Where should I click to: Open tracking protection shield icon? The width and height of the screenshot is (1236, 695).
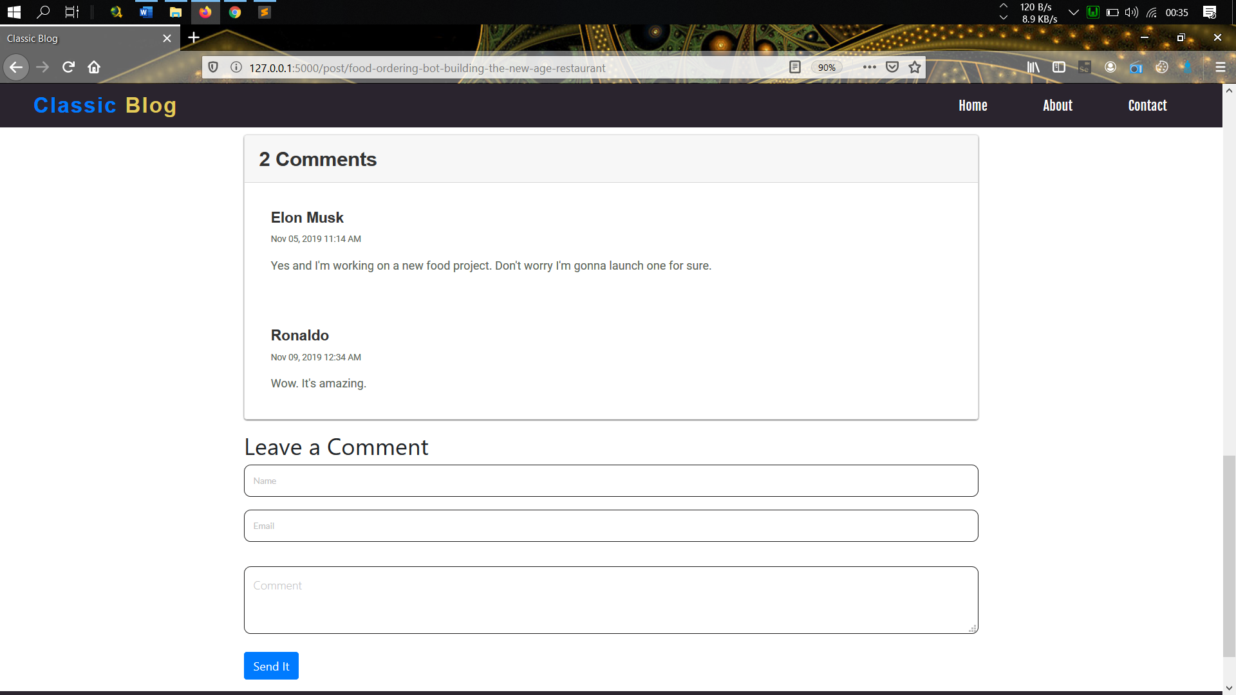click(213, 67)
